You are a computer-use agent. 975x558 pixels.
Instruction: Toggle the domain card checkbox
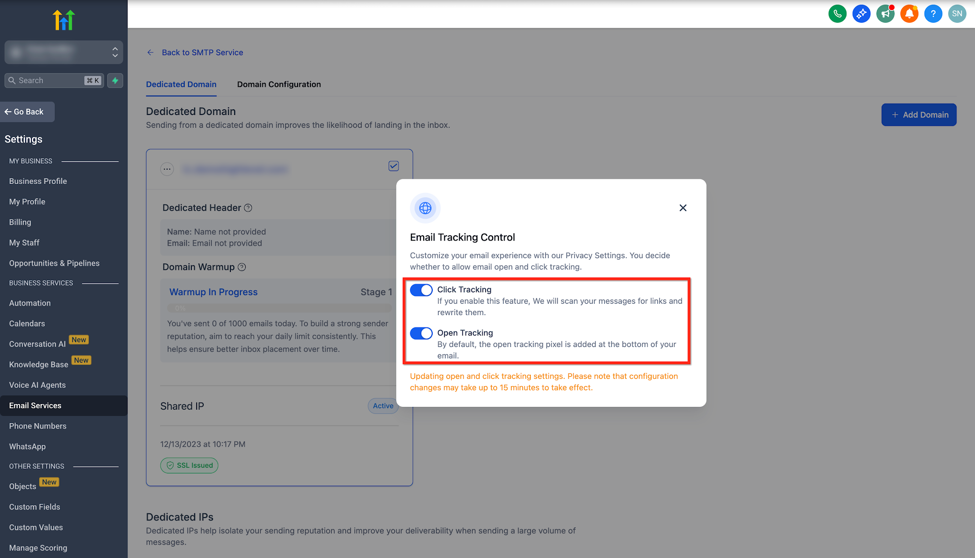[394, 166]
